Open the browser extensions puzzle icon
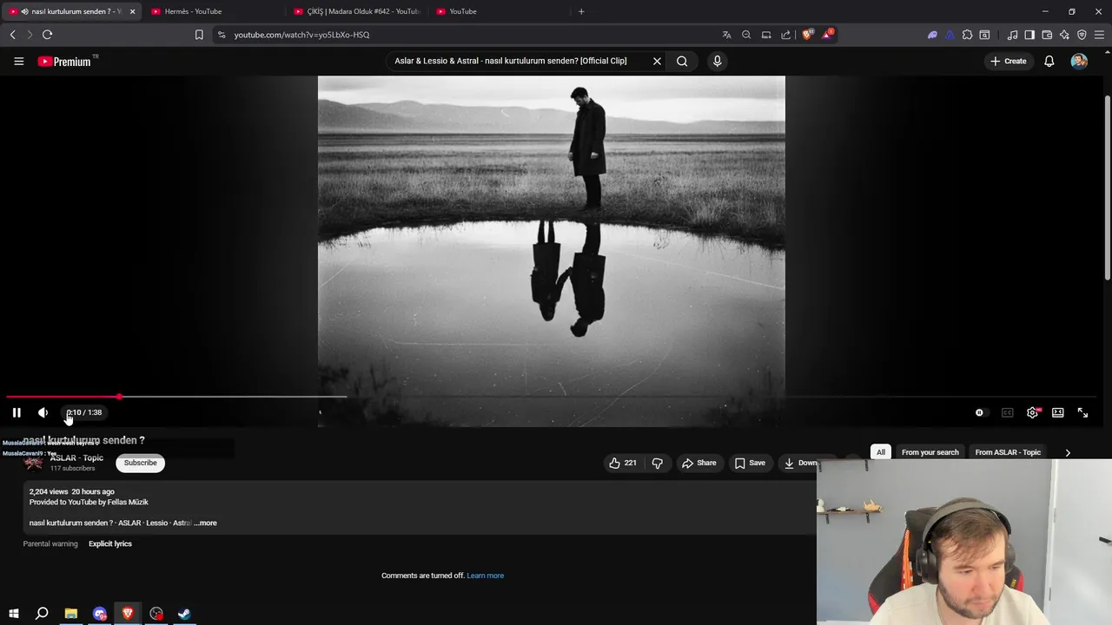 pos(967,35)
